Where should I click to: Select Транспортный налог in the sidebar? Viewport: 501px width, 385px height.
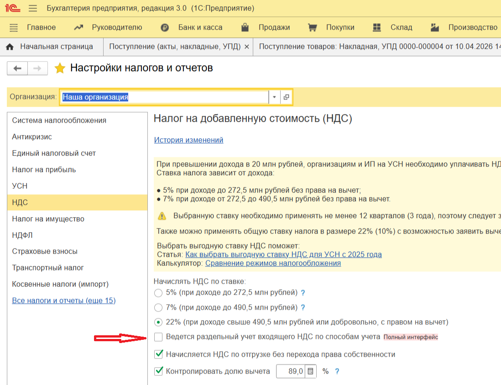(77, 268)
